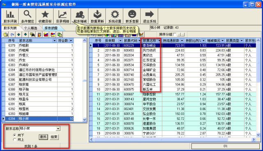
Task: Click the 股东性质 column header
Action: pyautogui.click(x=250, y=41)
